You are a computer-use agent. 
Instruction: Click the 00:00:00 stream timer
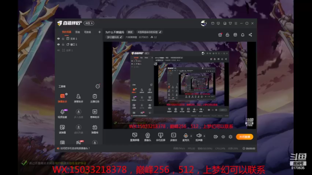249,149
